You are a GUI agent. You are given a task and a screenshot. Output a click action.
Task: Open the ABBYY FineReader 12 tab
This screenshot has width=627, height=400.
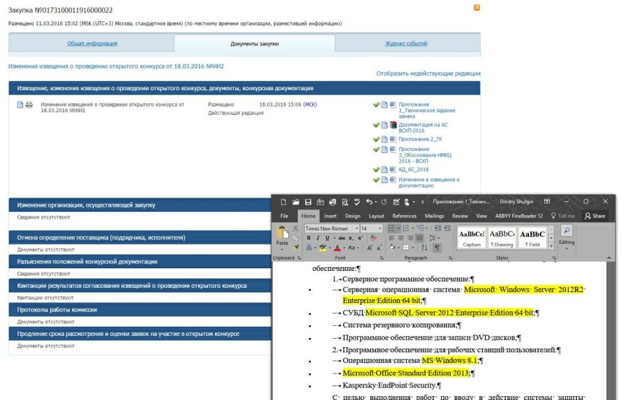pyautogui.click(x=519, y=216)
